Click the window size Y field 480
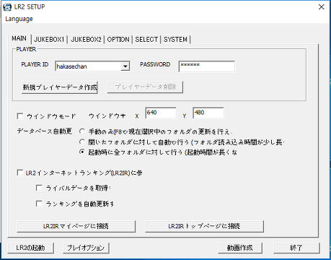The image size is (331, 260). click(x=208, y=113)
